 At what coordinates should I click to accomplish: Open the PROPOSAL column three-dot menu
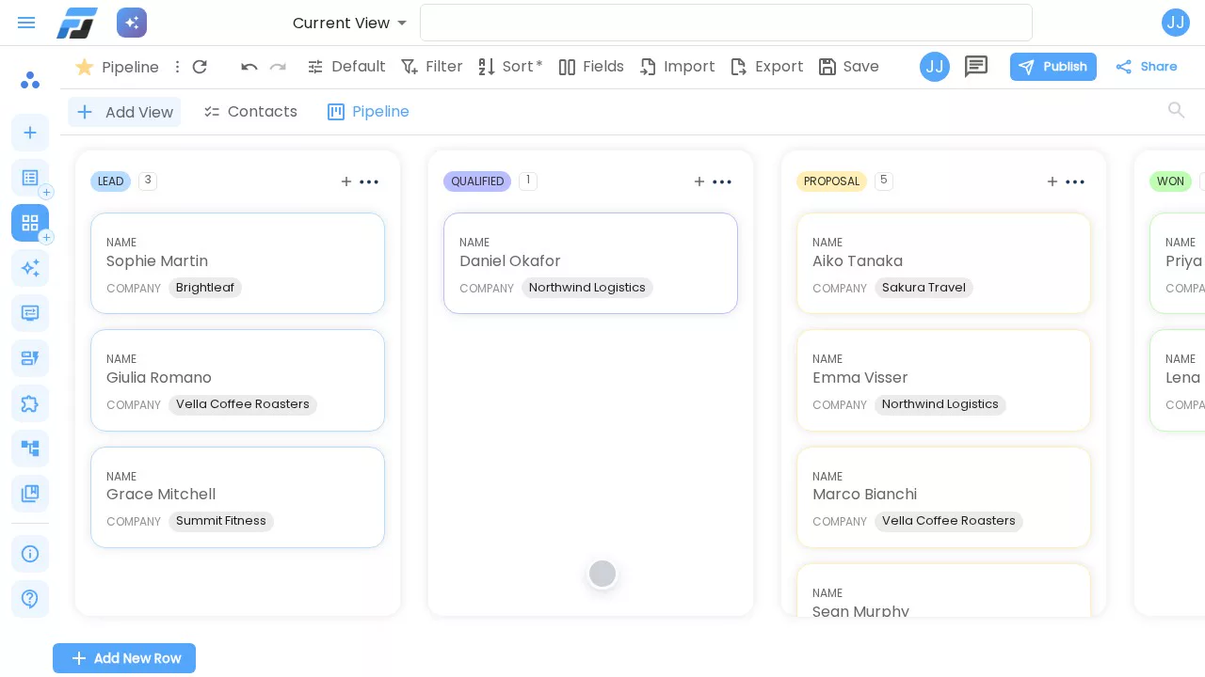(1075, 181)
